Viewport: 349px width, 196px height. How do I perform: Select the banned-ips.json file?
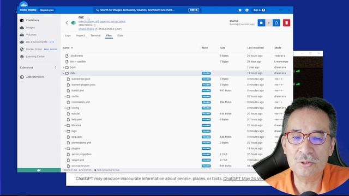(x=81, y=79)
